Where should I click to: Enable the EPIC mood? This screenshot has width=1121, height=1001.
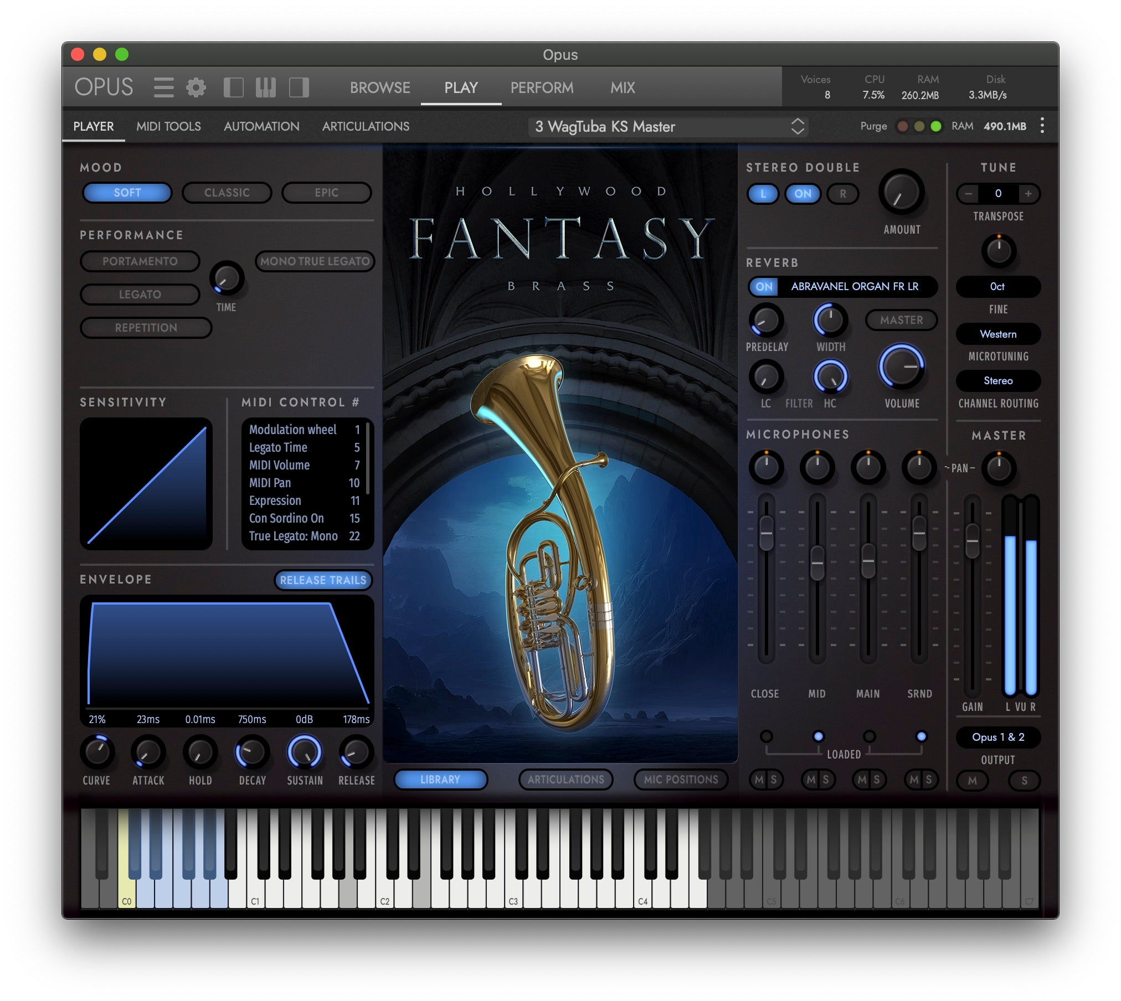[327, 193]
